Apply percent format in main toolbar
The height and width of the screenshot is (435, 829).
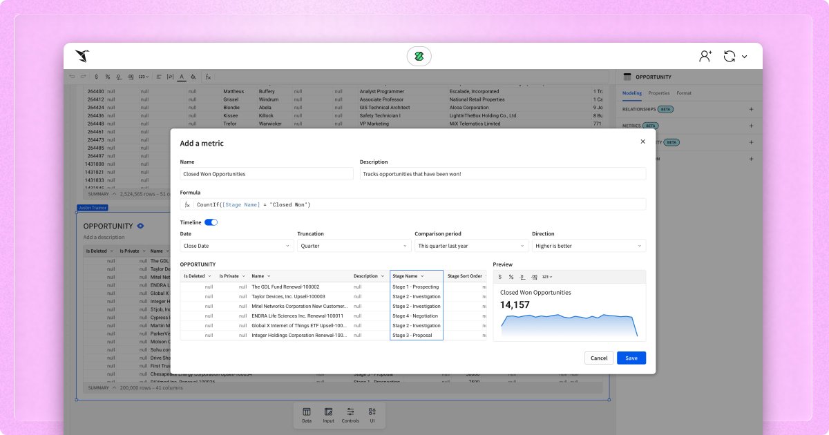coord(108,77)
